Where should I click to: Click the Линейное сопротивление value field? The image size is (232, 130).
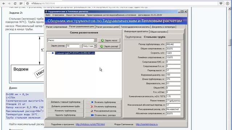[173, 57]
